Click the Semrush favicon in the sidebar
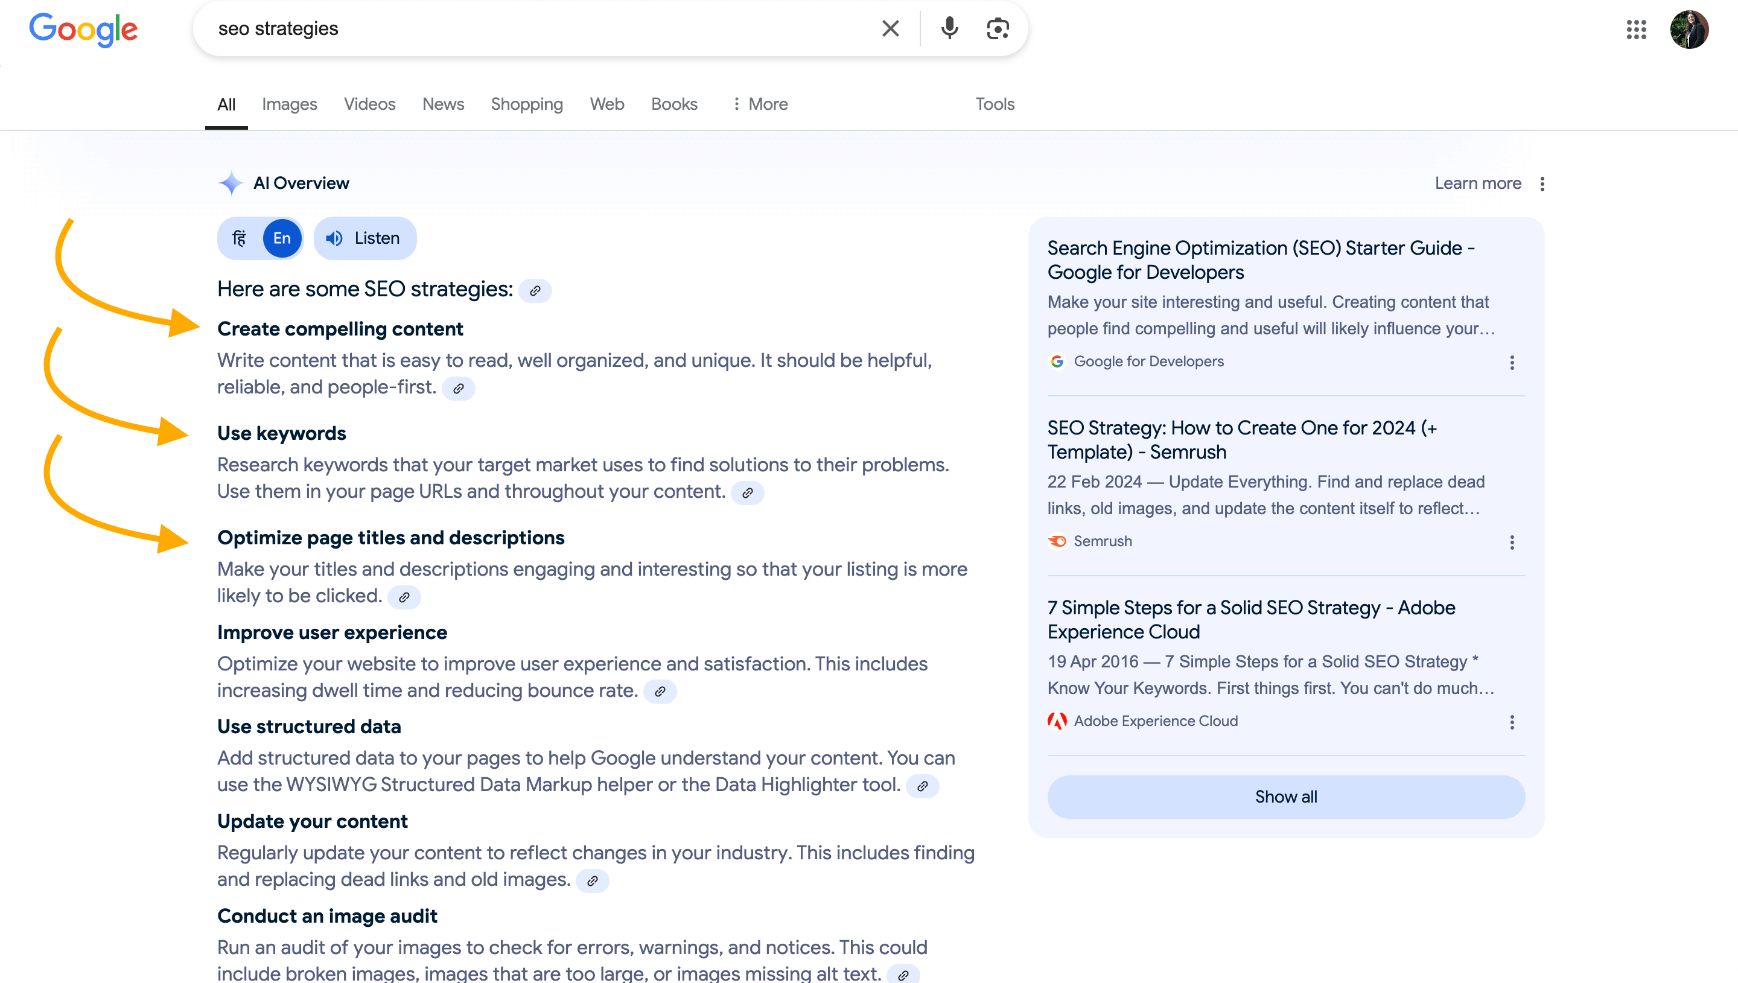Image resolution: width=1738 pixels, height=983 pixels. (1057, 541)
